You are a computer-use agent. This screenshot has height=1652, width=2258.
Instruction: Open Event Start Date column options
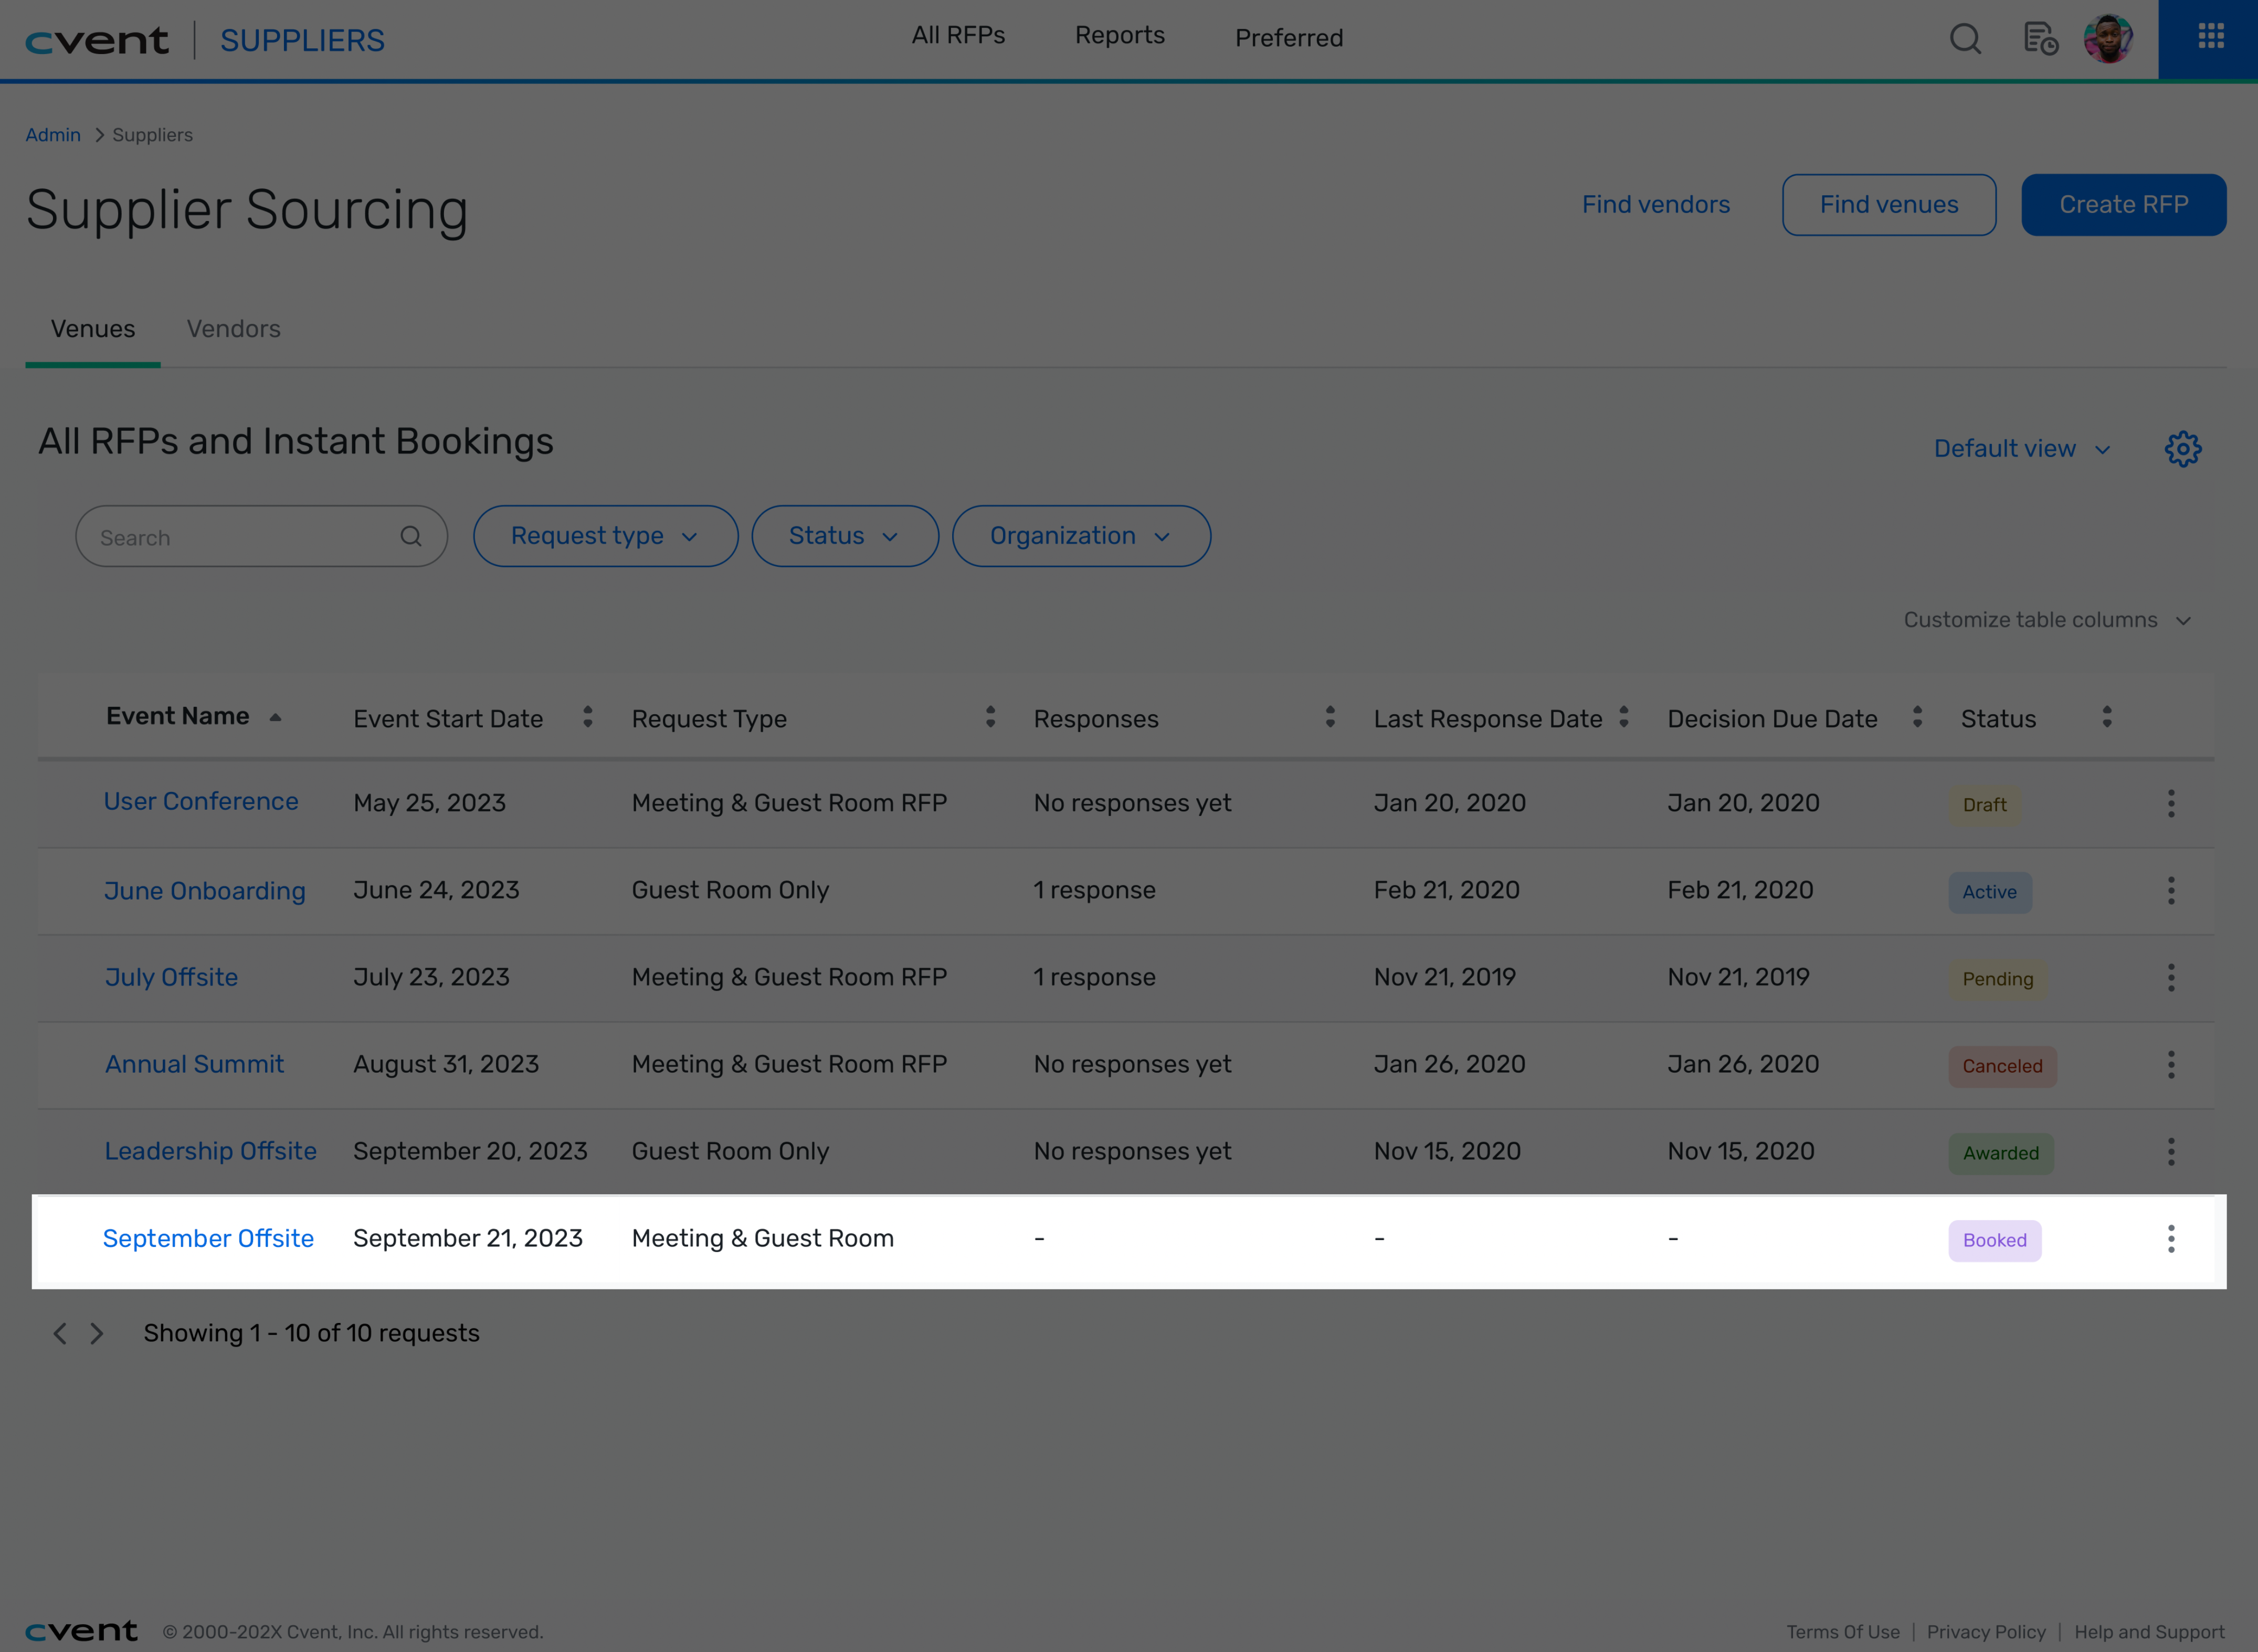tap(588, 717)
